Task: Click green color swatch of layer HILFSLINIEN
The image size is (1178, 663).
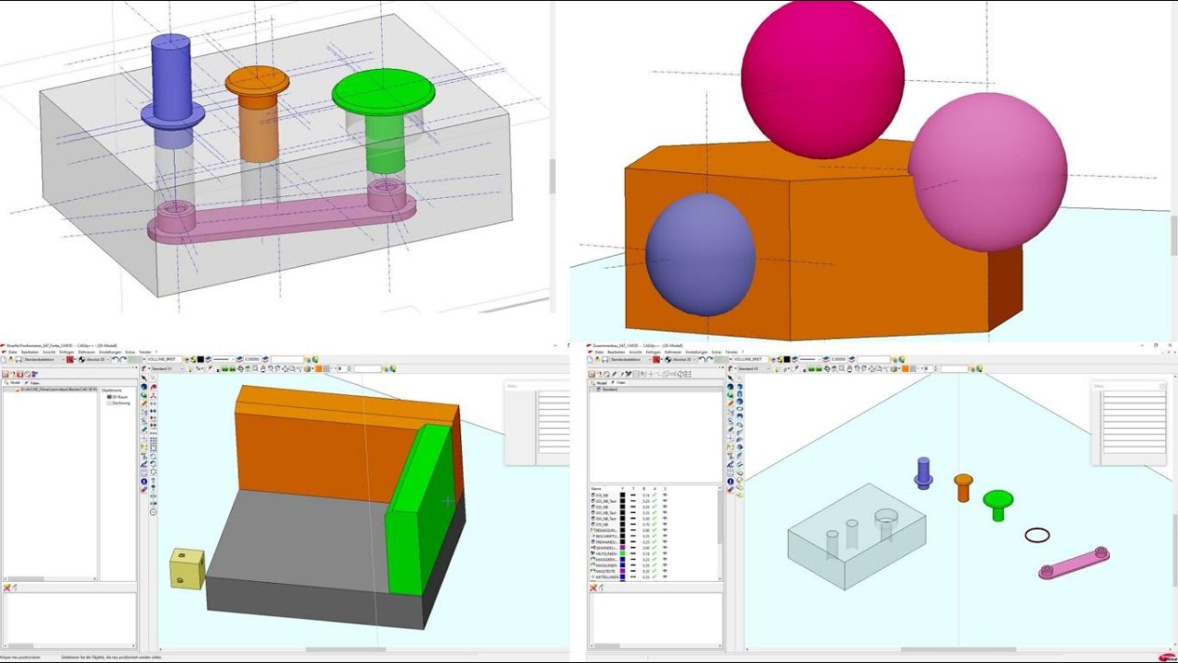Action: [622, 553]
